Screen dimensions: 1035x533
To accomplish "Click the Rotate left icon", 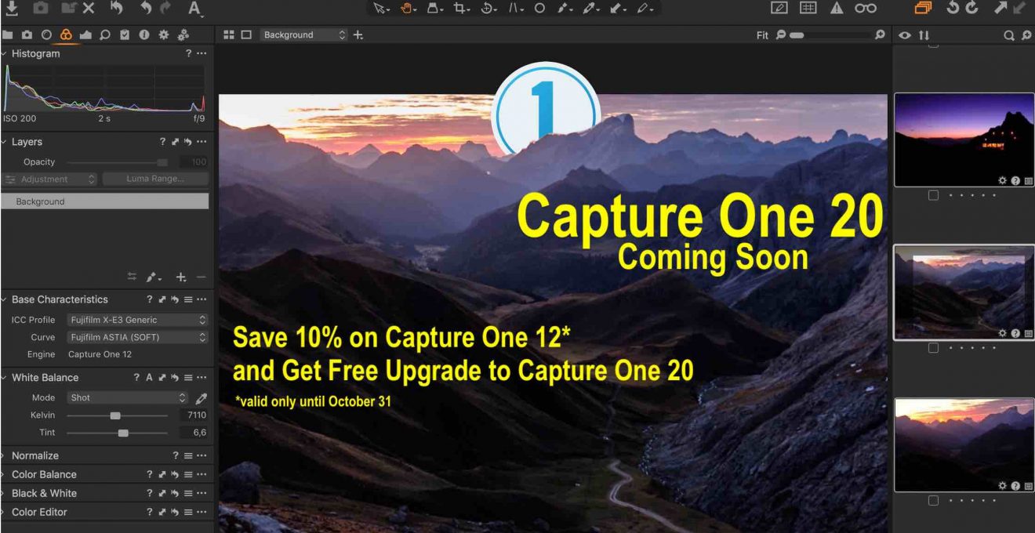I will pyautogui.click(x=953, y=8).
